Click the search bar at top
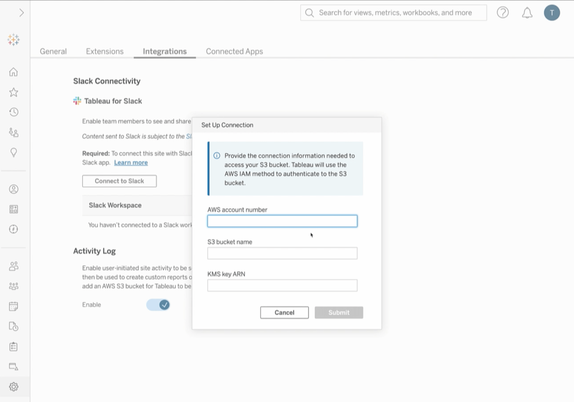The width and height of the screenshot is (574, 402). pyautogui.click(x=393, y=13)
